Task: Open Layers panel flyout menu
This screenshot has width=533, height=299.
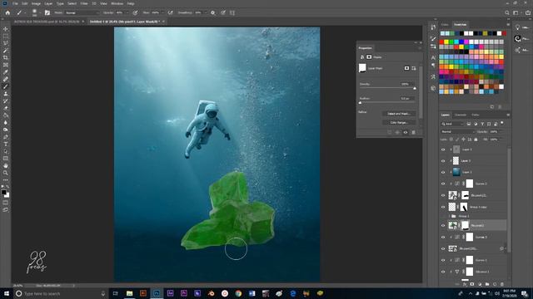Action: pyautogui.click(x=508, y=115)
